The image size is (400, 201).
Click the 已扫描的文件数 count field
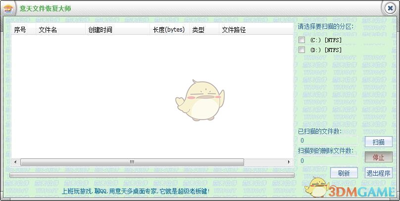(x=328, y=140)
